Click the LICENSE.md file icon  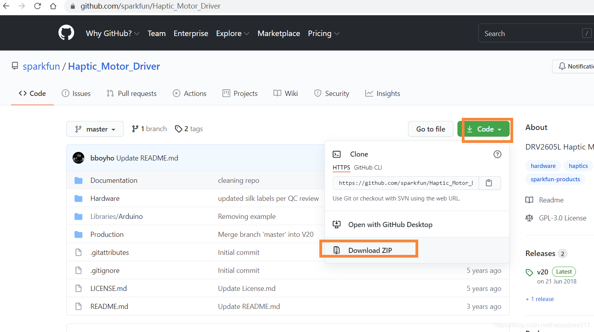pos(78,289)
